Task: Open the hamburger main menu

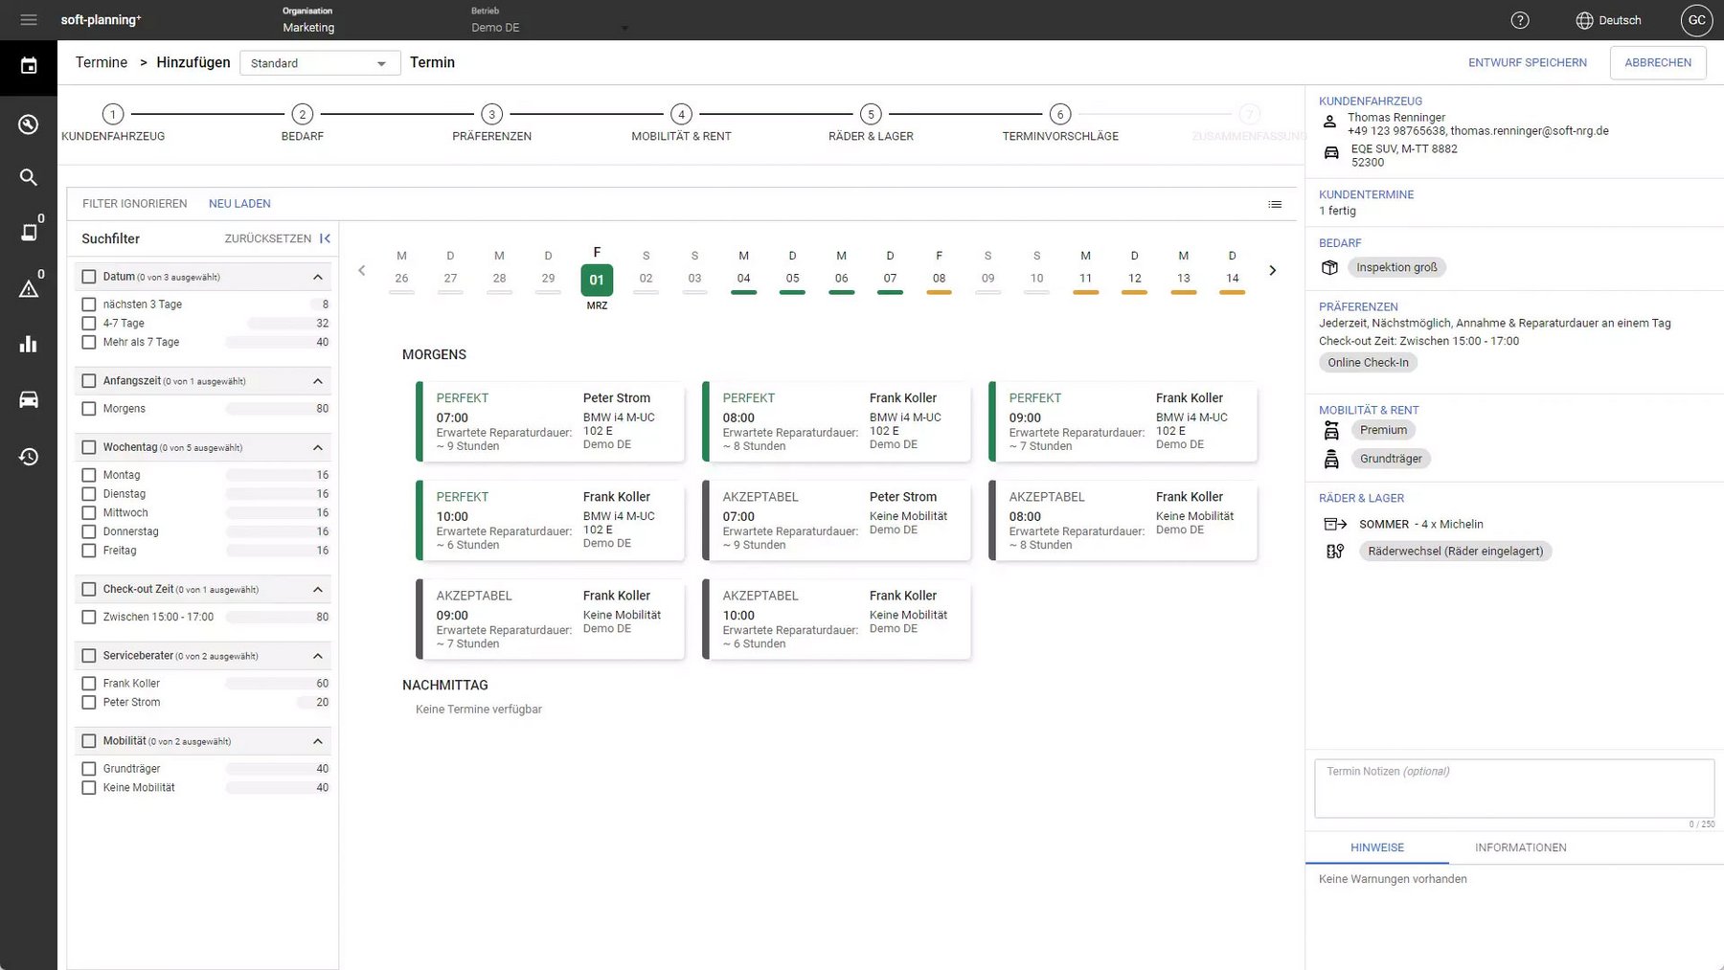Action: [x=28, y=19]
